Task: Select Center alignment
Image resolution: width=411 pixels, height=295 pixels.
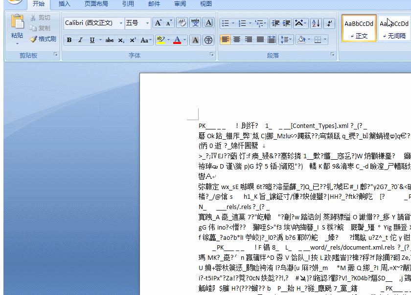Action: (237, 40)
